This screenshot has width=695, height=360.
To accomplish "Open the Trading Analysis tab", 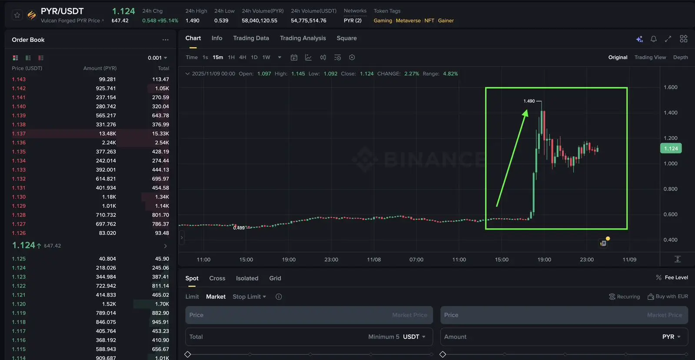I will (x=303, y=38).
